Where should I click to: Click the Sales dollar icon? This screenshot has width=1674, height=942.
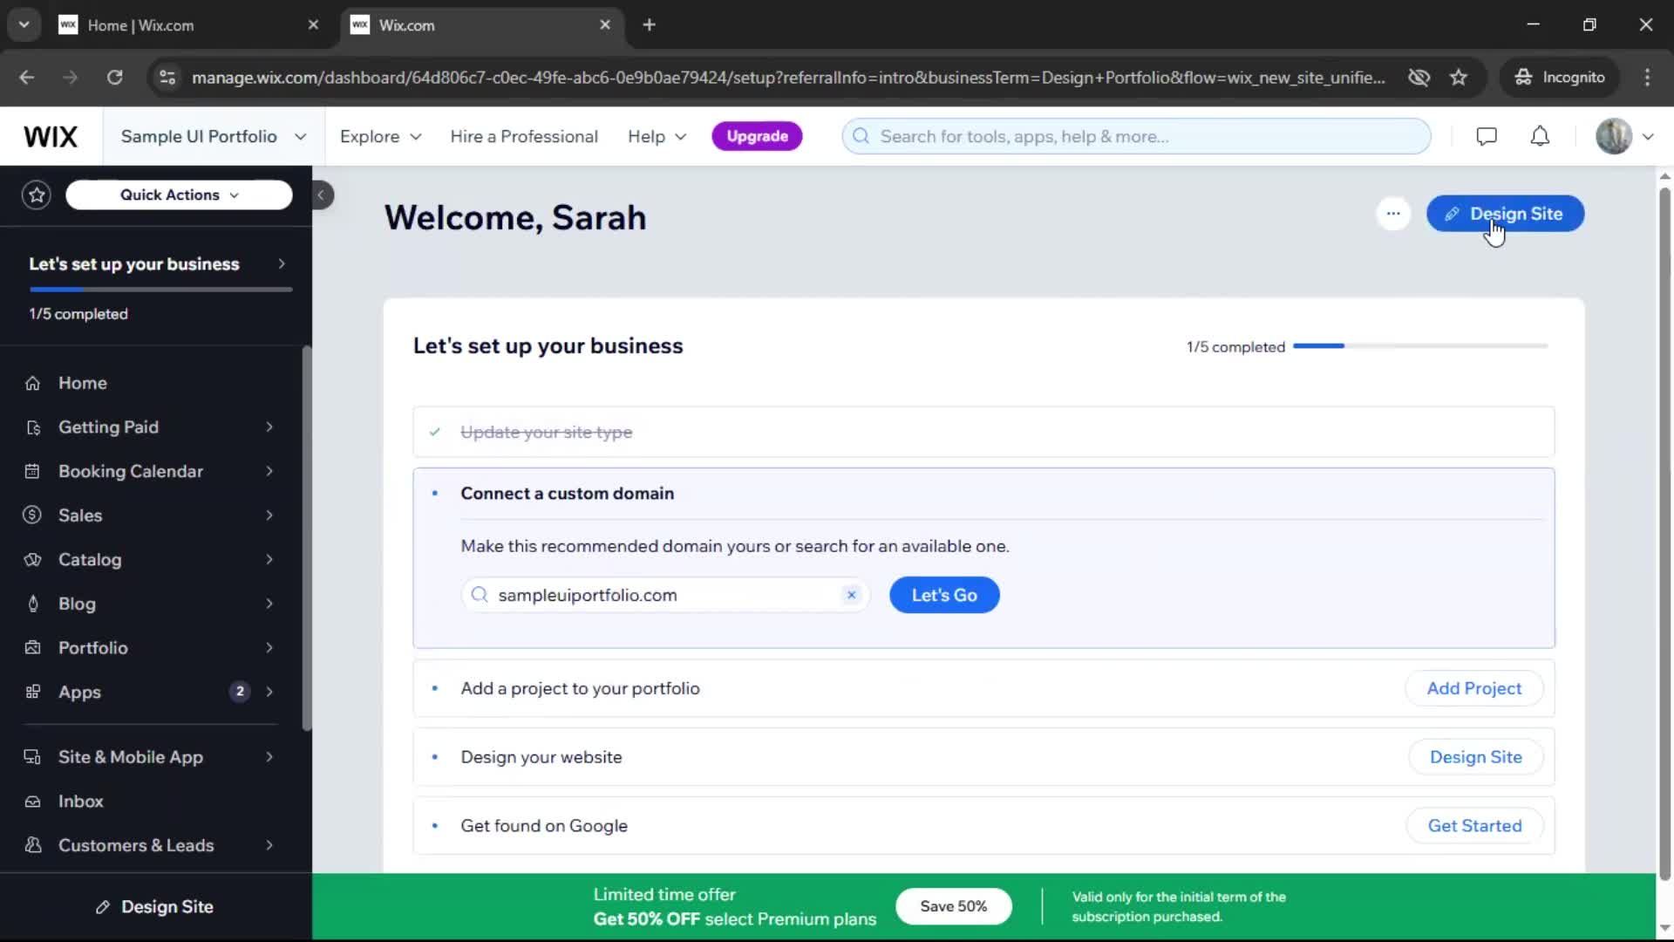tap(32, 515)
